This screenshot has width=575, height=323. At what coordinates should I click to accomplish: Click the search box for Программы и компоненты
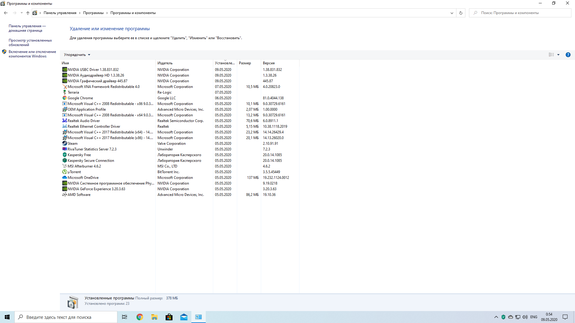(520, 13)
